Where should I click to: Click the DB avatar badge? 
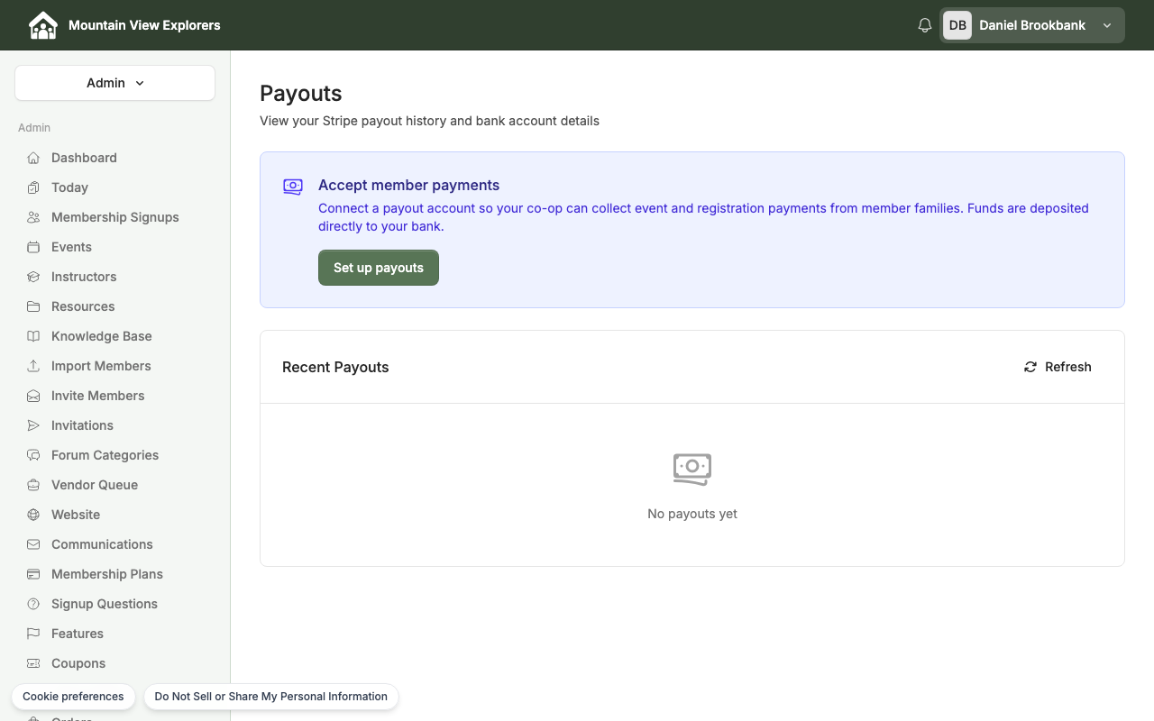[x=957, y=25]
